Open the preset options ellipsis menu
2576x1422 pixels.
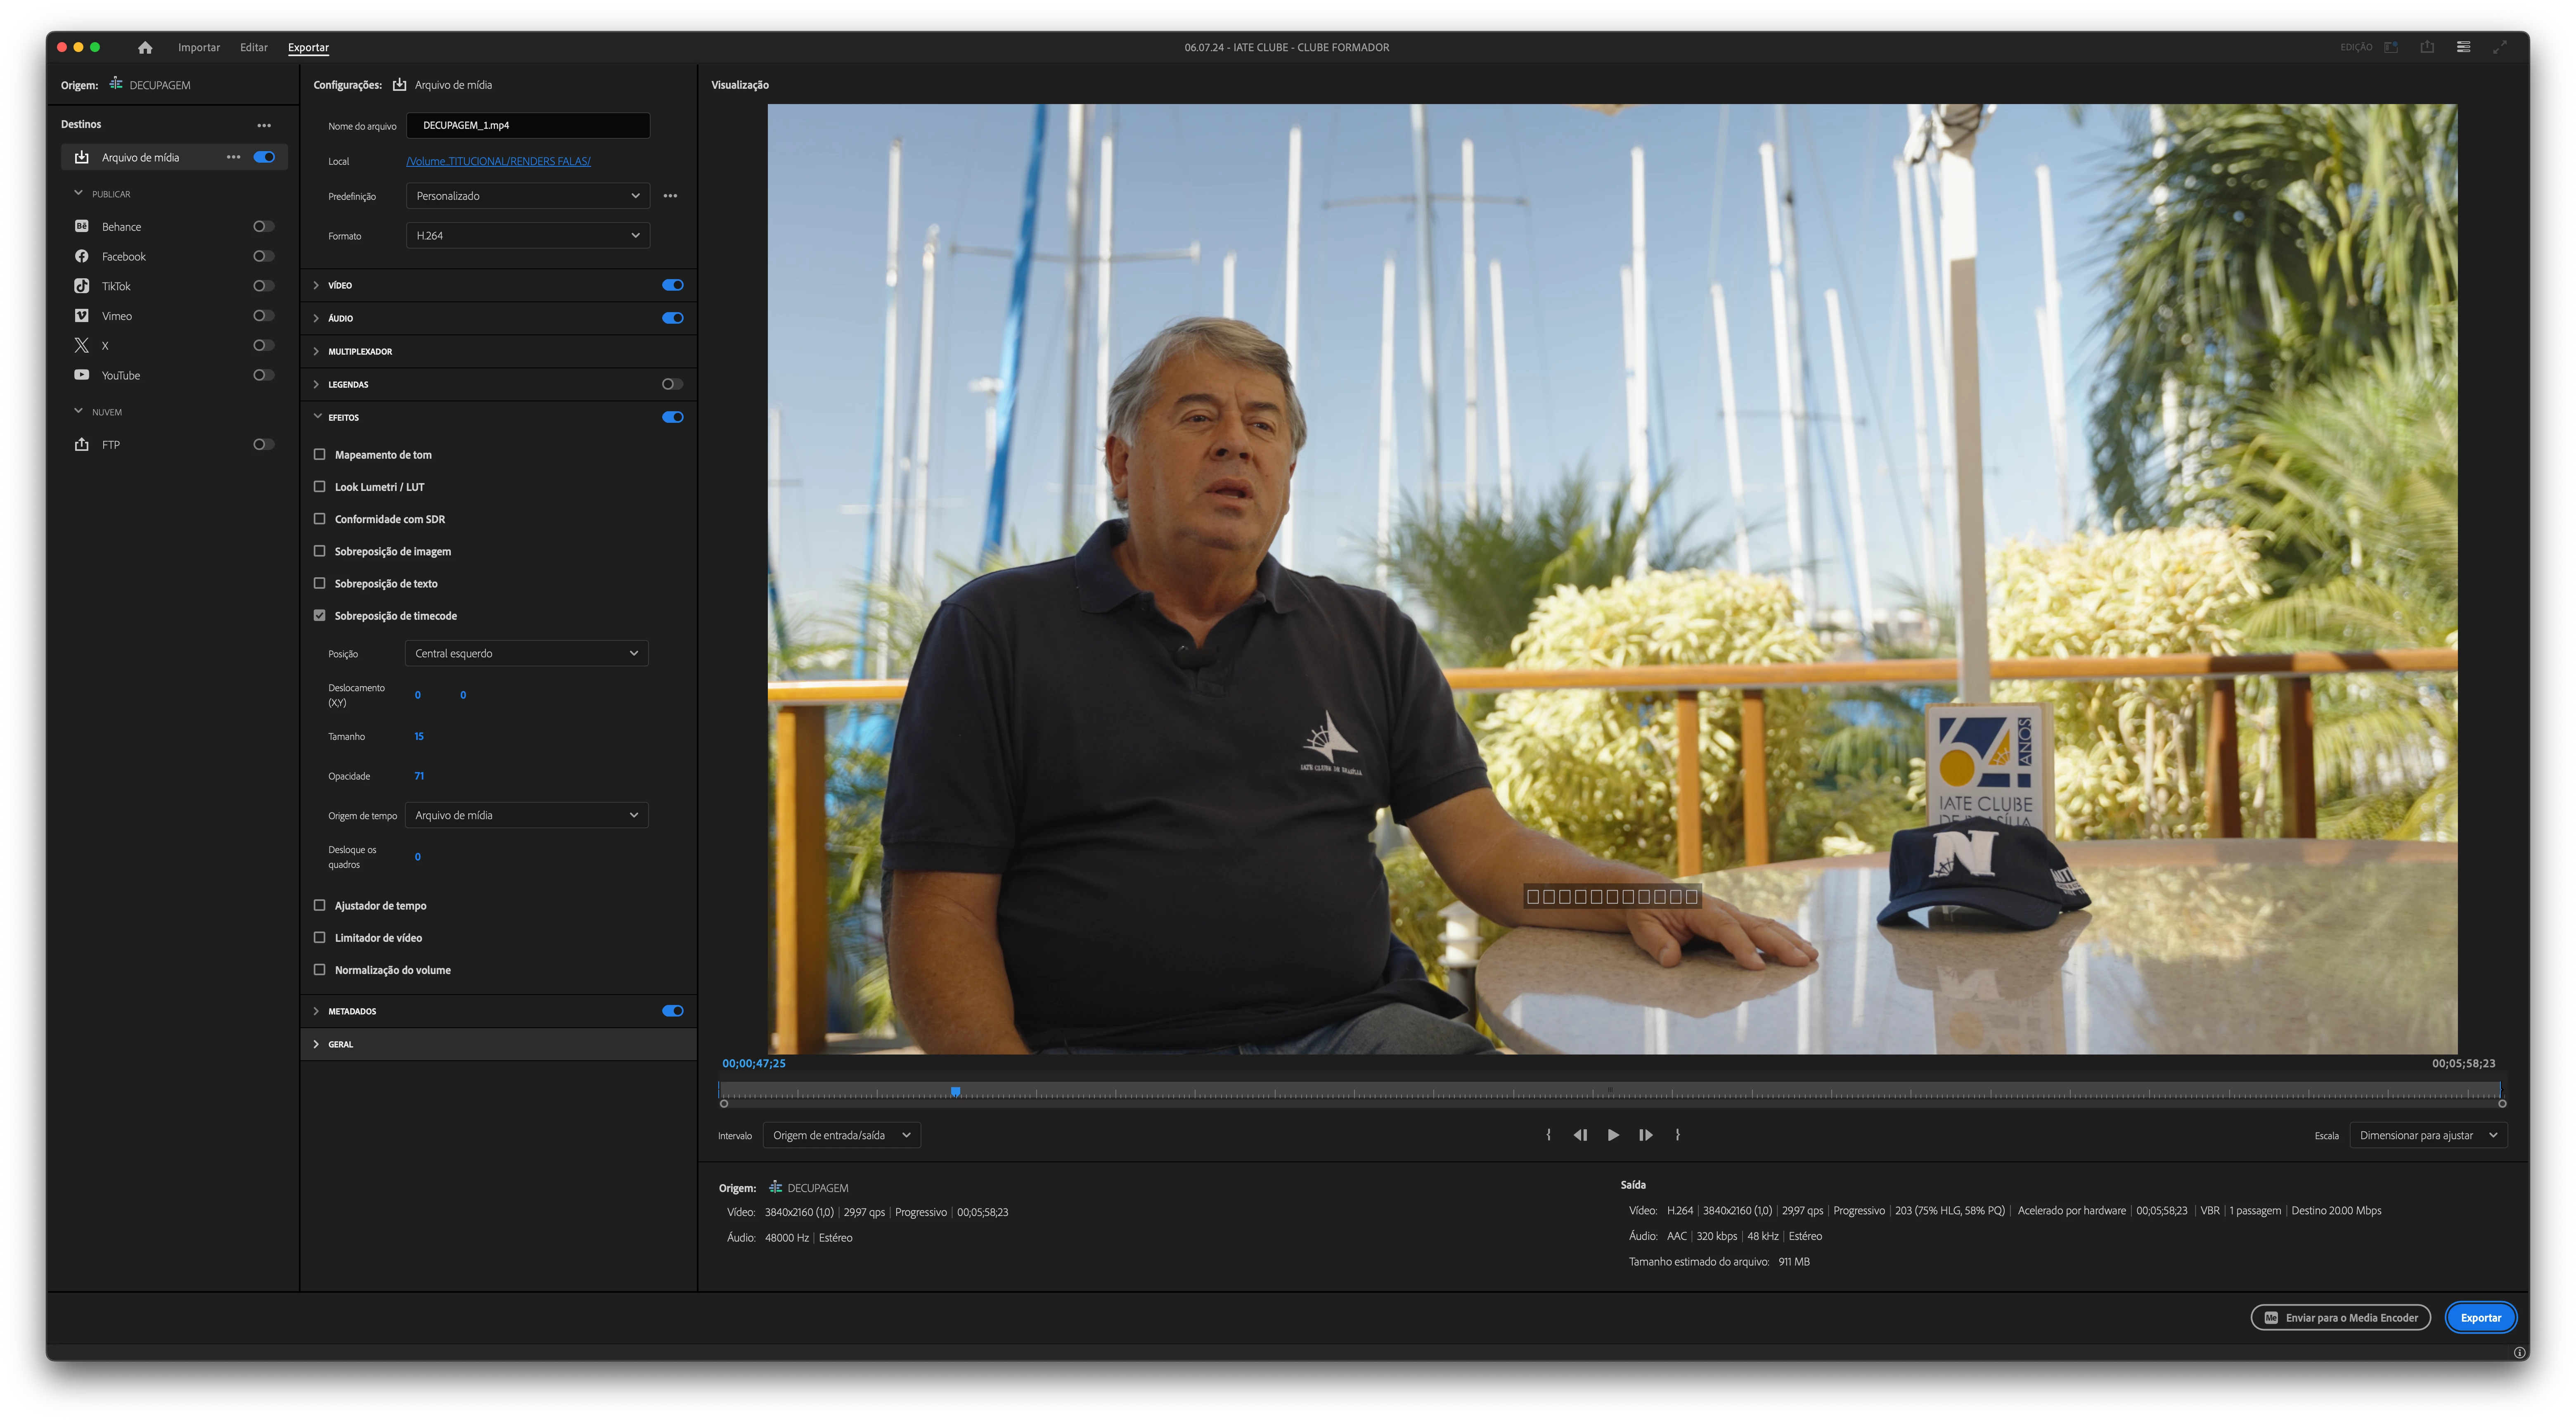[670, 196]
